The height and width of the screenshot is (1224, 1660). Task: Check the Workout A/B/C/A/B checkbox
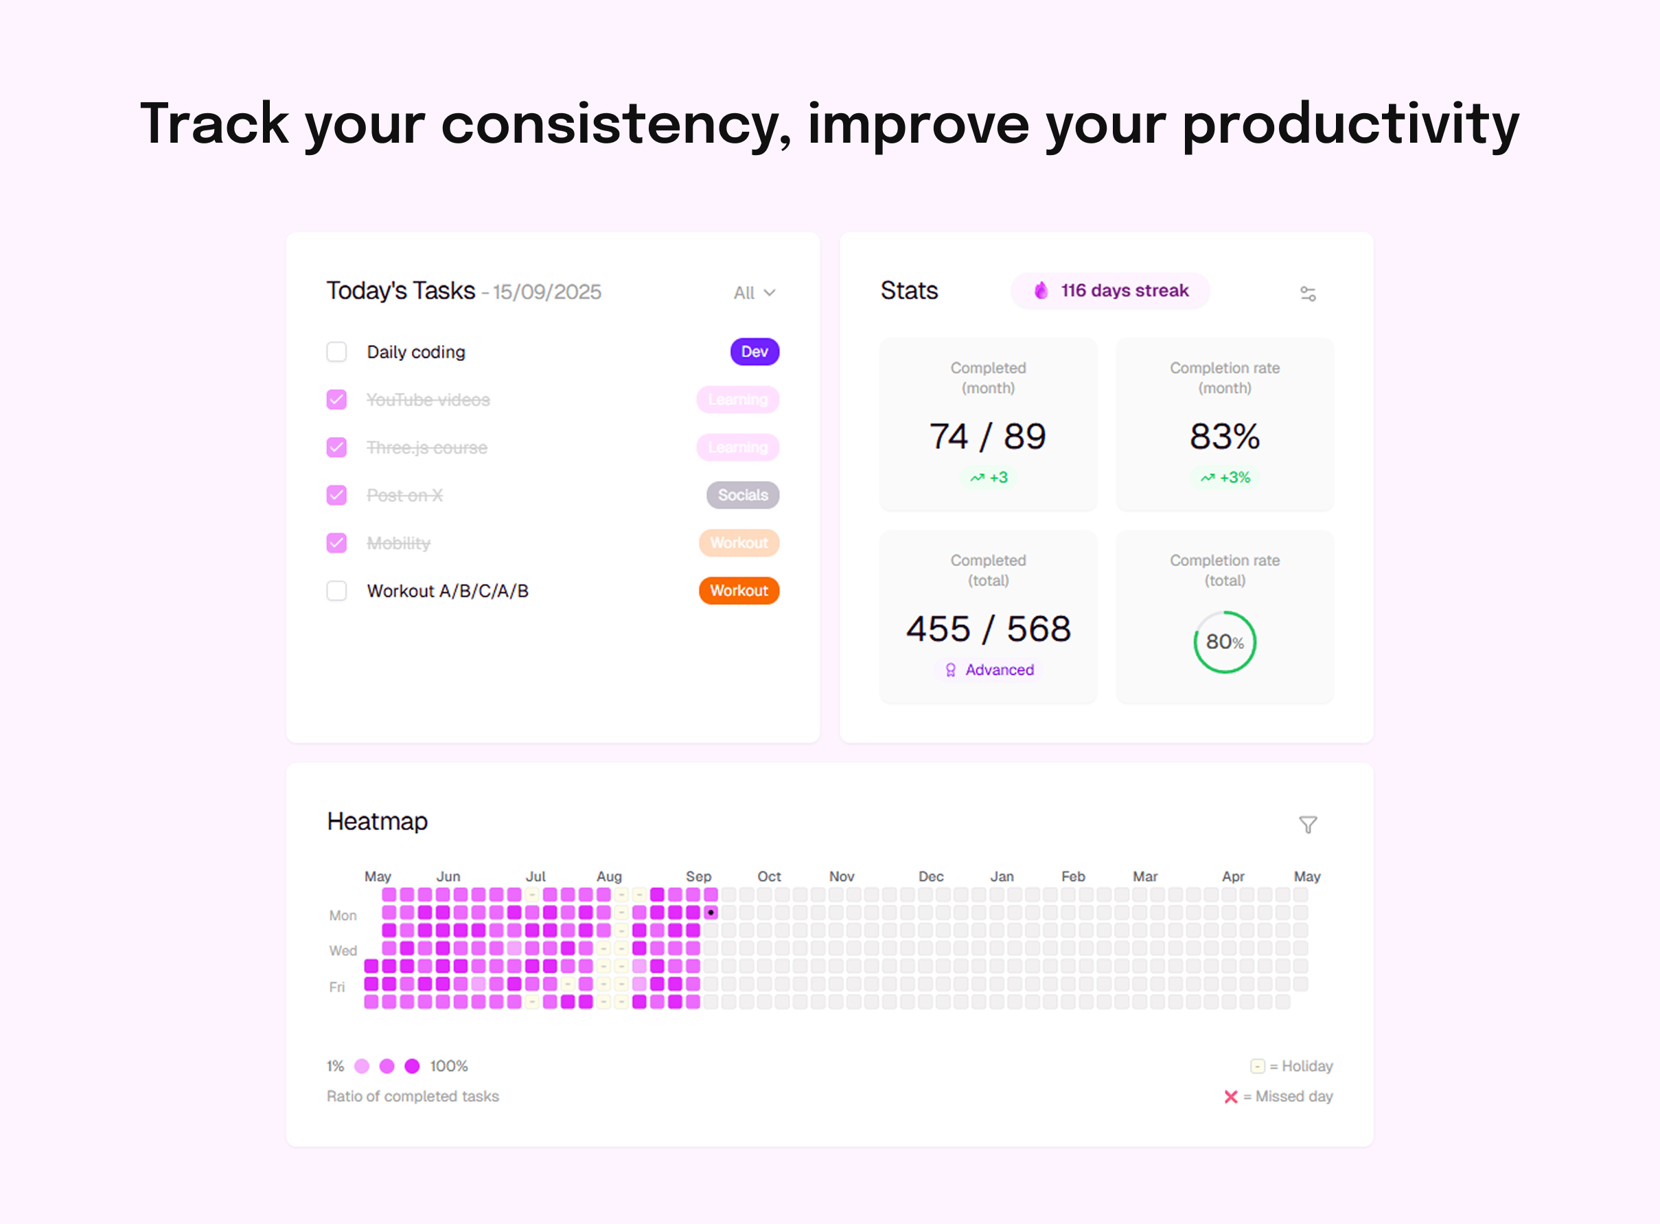336,591
